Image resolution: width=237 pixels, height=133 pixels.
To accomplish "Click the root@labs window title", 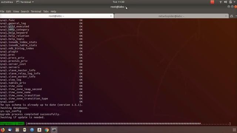I will (x=118, y=7).
